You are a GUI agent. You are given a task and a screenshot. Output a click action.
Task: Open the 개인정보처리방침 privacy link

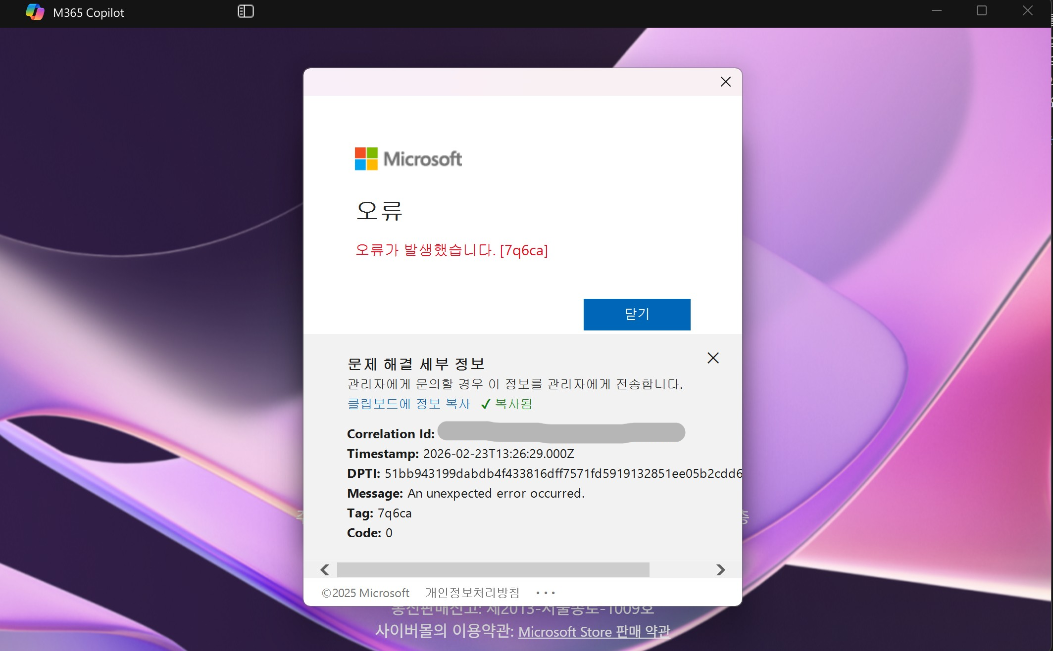(472, 593)
